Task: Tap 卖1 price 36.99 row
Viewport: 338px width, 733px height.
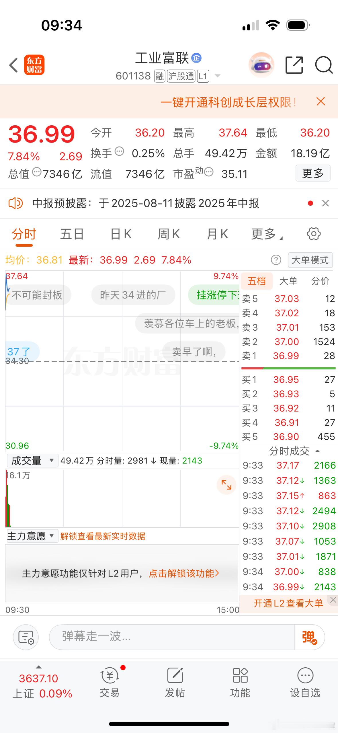Action: [x=288, y=356]
